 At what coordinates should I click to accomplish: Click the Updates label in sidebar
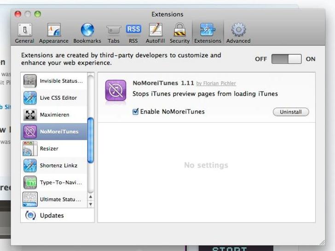pos(52,215)
